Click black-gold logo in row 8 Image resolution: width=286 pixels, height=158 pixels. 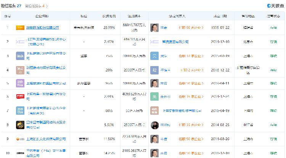(20, 125)
